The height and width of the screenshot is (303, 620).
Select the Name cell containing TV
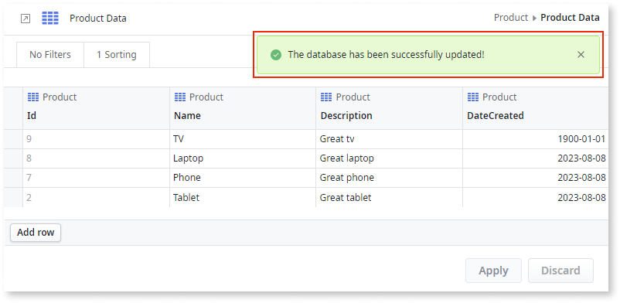pyautogui.click(x=243, y=139)
